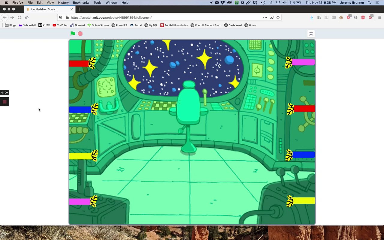Save page to Pocket
Screen dimensions: 384x240
(x=271, y=17)
